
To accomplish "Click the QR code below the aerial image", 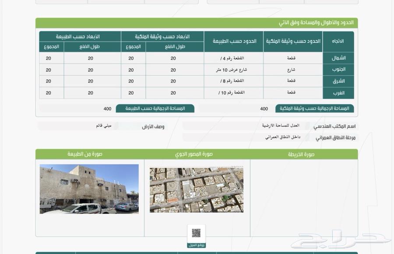I will click(196, 233).
